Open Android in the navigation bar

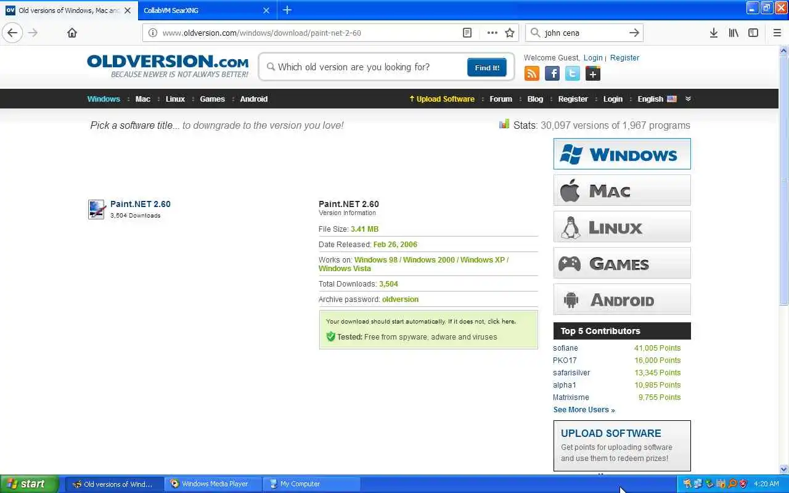[254, 99]
